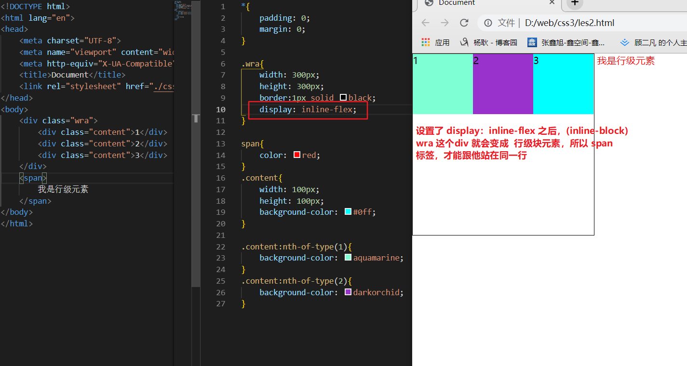
Task: Click the black color swatch on line 9
Action: click(343, 98)
